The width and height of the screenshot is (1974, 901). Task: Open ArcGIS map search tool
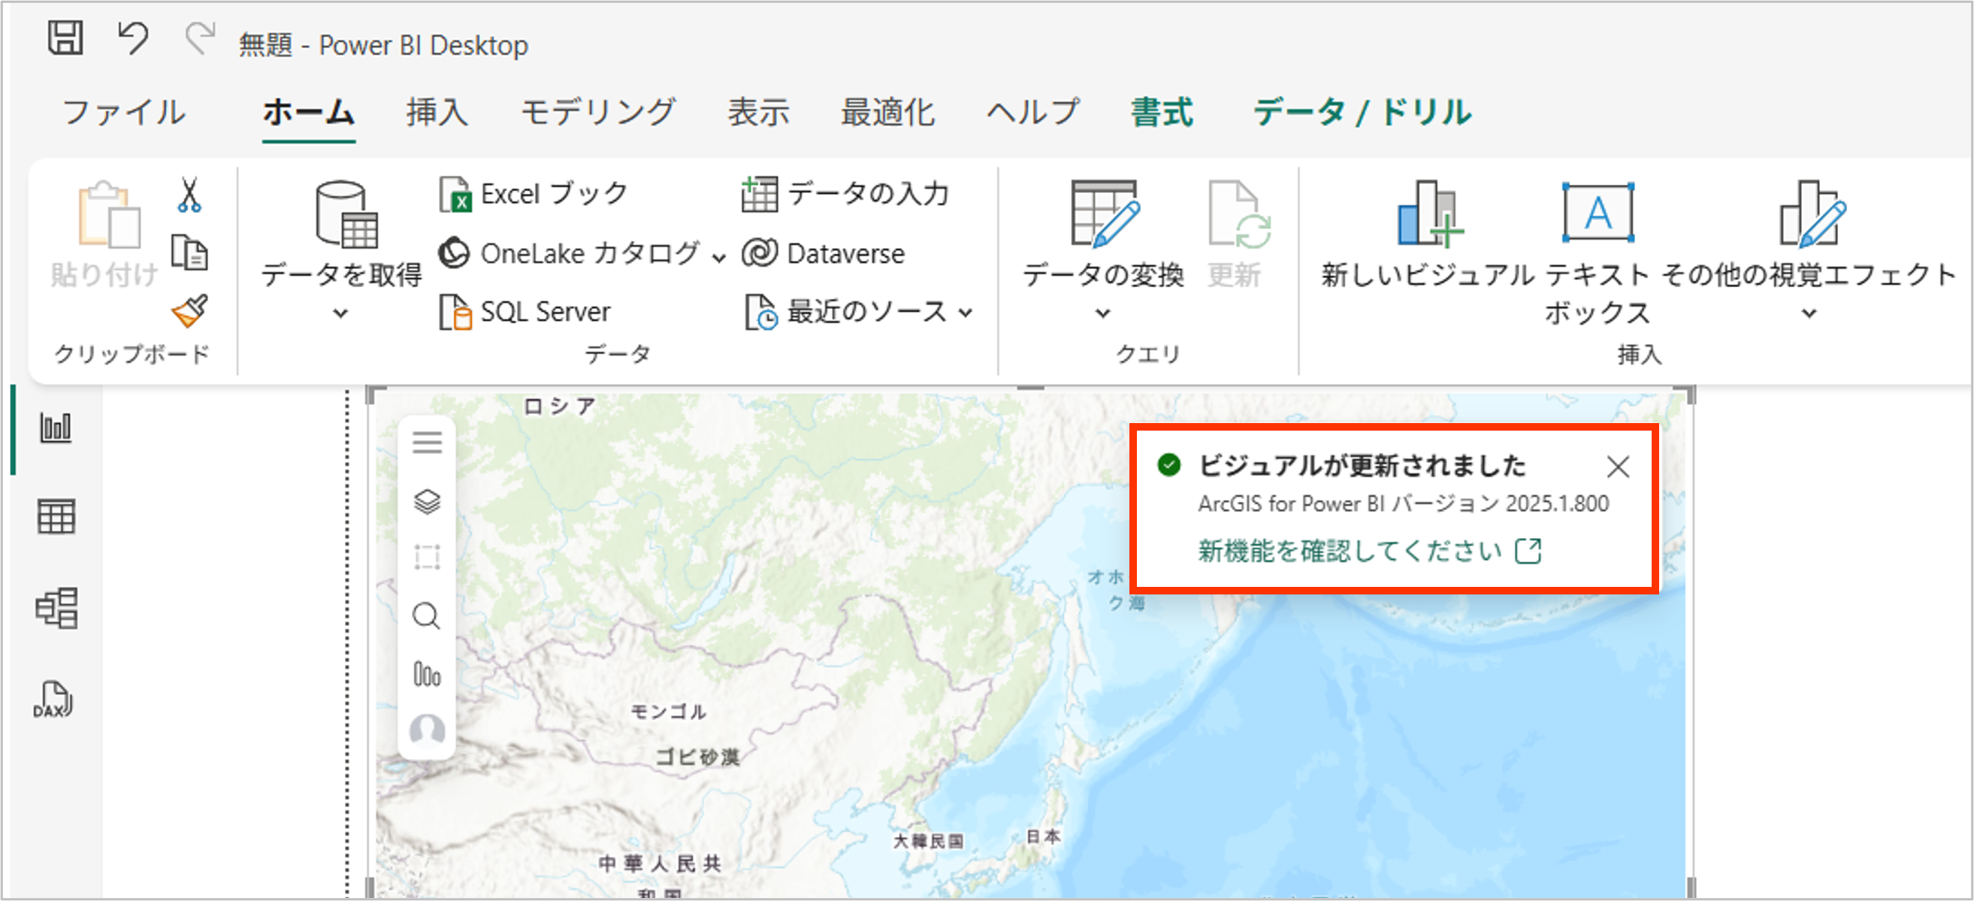(x=427, y=616)
